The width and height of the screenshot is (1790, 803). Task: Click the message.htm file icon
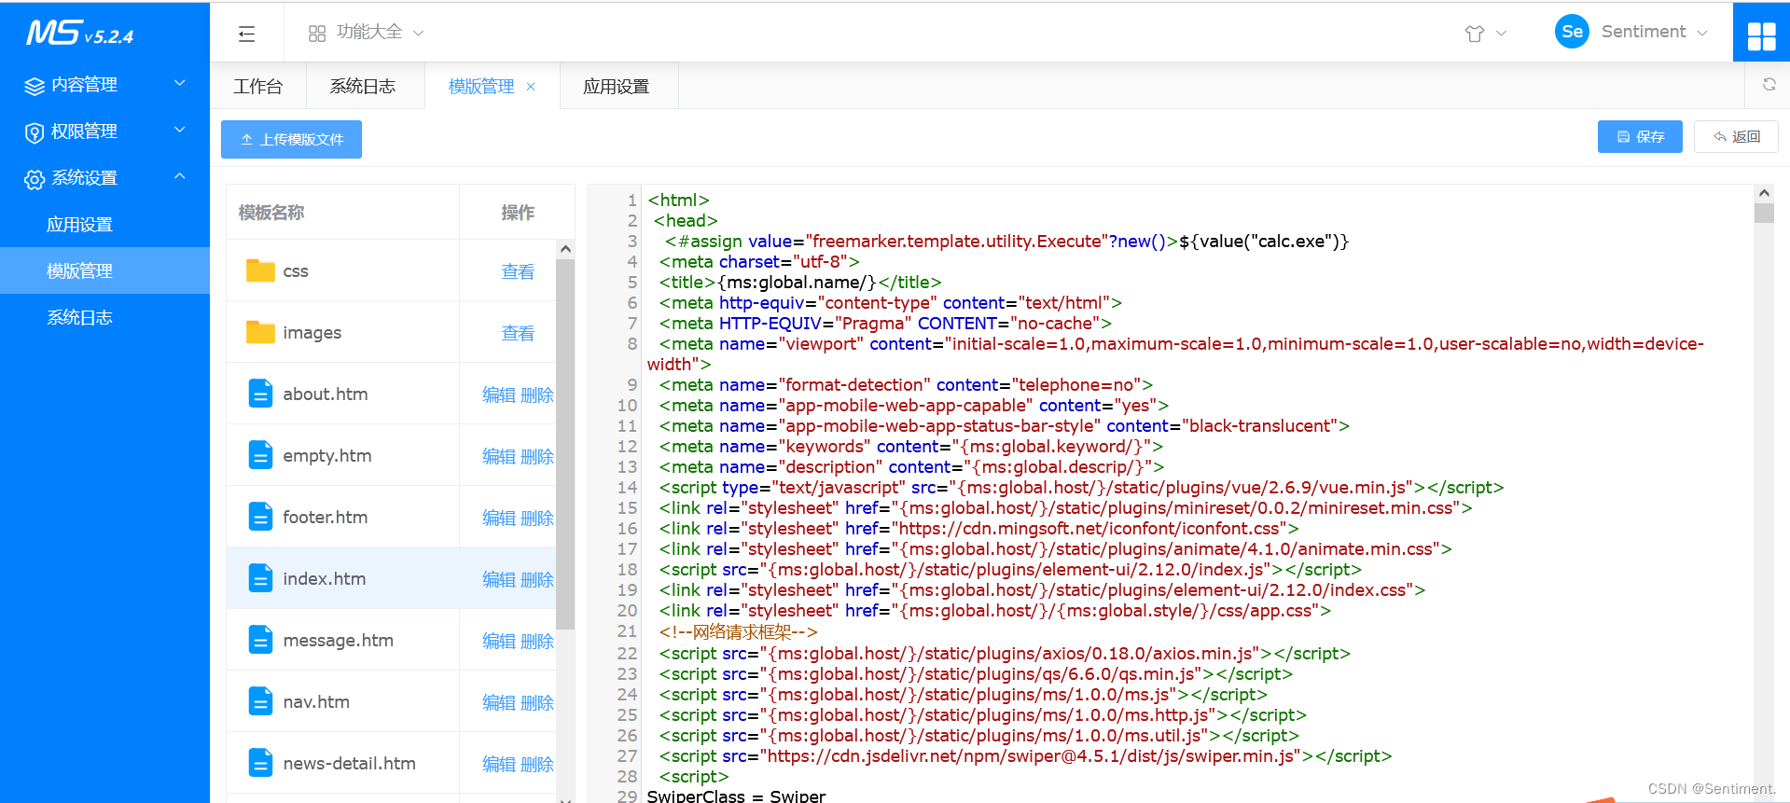(260, 640)
